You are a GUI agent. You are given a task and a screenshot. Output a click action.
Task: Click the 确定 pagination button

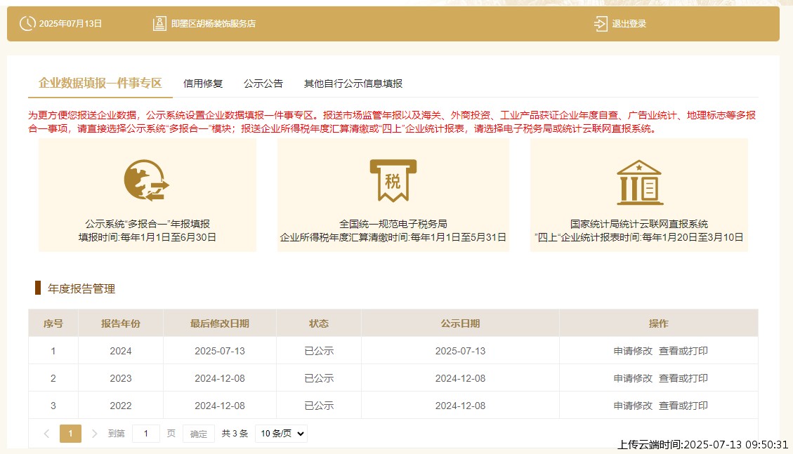coord(199,434)
